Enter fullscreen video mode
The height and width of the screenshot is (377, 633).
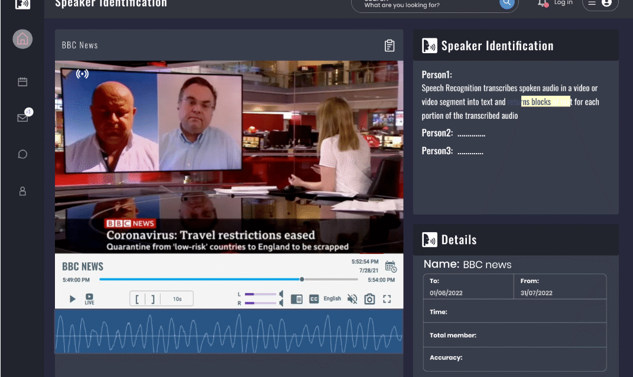pos(387,299)
